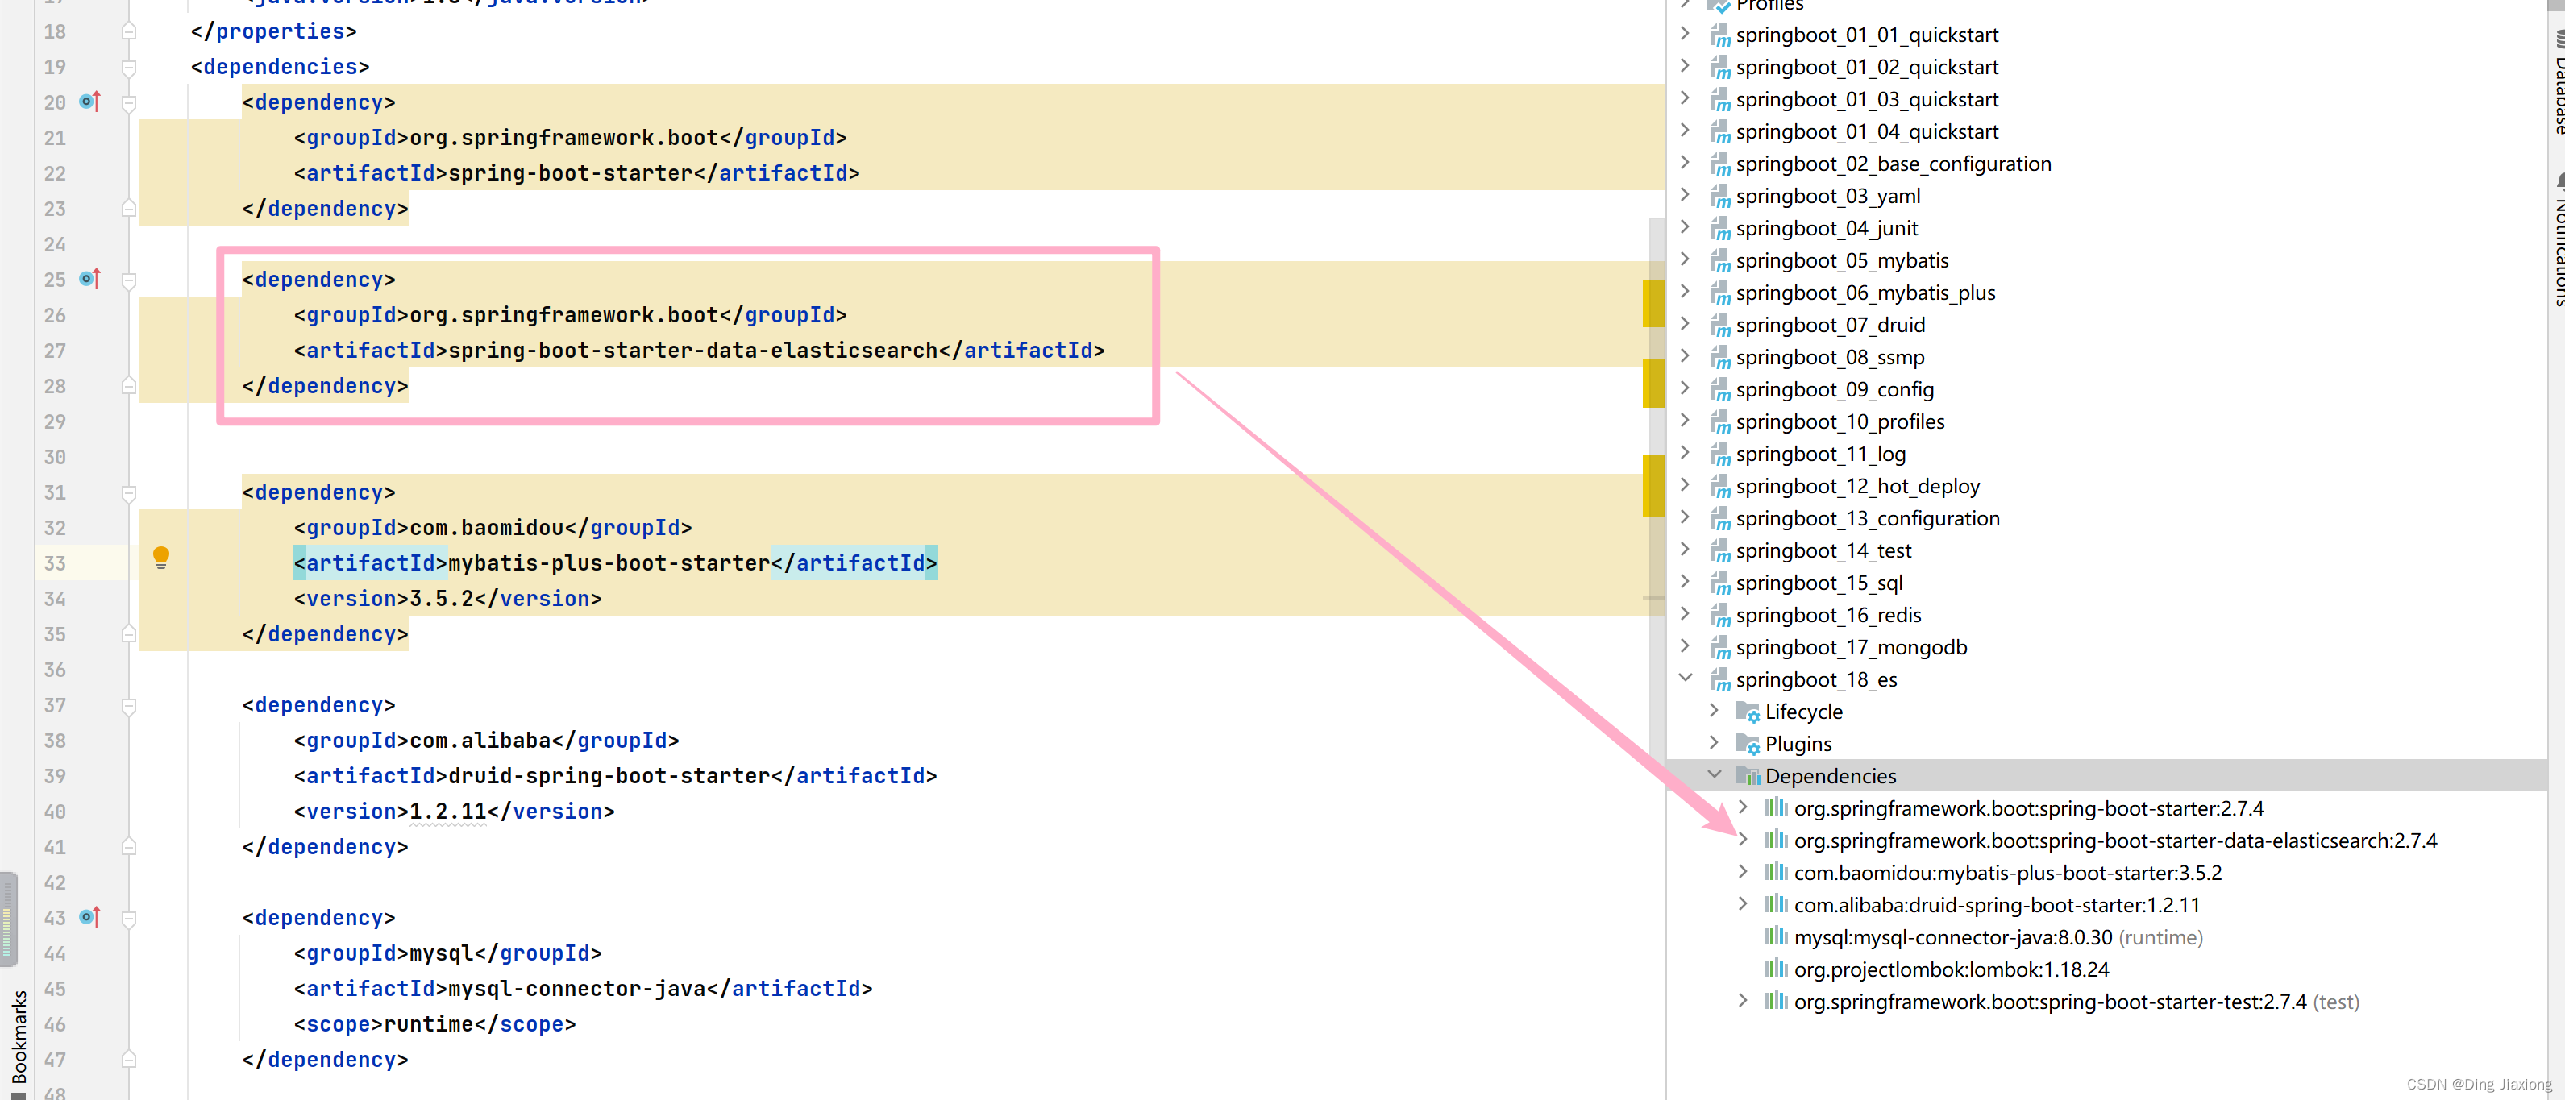Click line number 33 in gutter
Image resolution: width=2565 pixels, height=1100 pixels.
pos(55,563)
